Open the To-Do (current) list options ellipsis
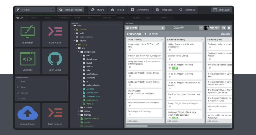Viewport: 256px width, 135px height. [x=162, y=40]
